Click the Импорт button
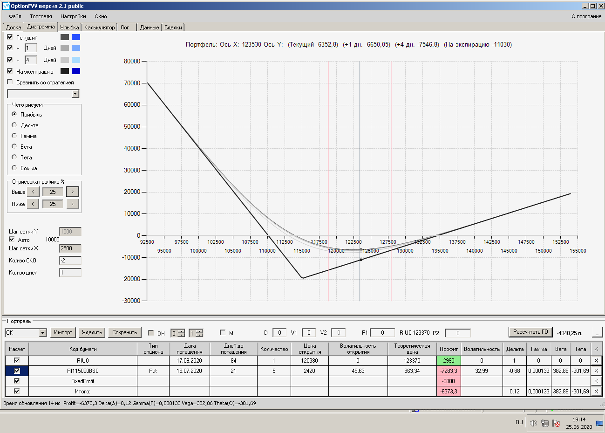Screen dimensions: 605x433 (63, 332)
